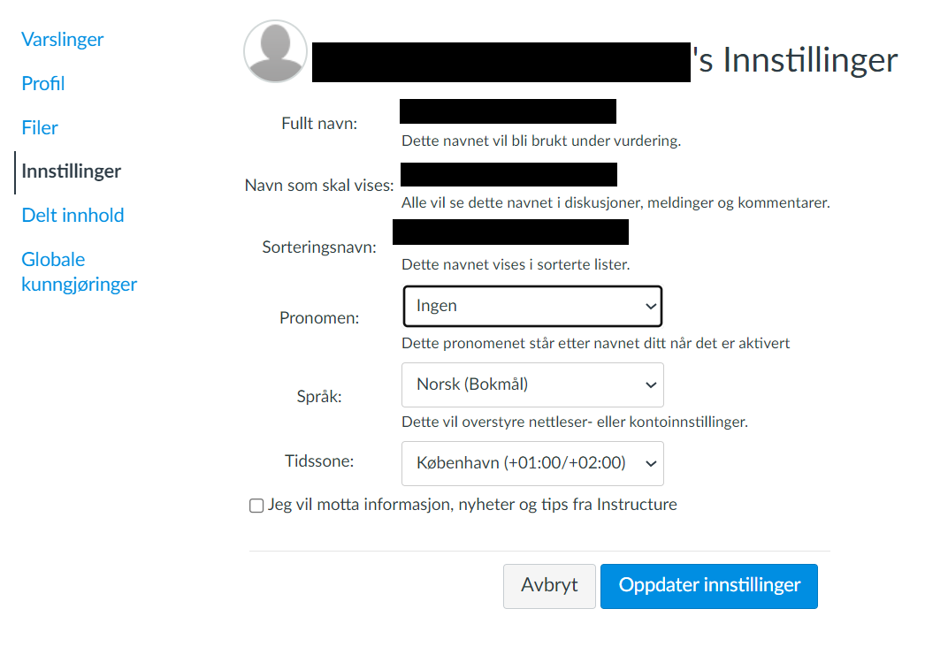Screen dimensions: 948x647
Task: Click the profile avatar picture
Action: click(275, 51)
